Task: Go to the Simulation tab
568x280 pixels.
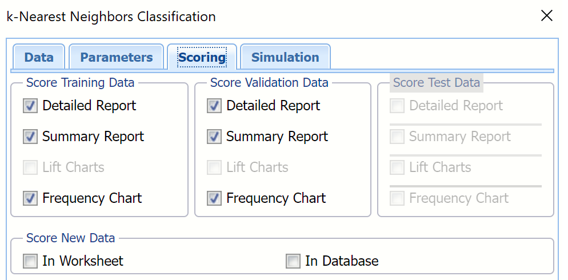Action: [285, 57]
